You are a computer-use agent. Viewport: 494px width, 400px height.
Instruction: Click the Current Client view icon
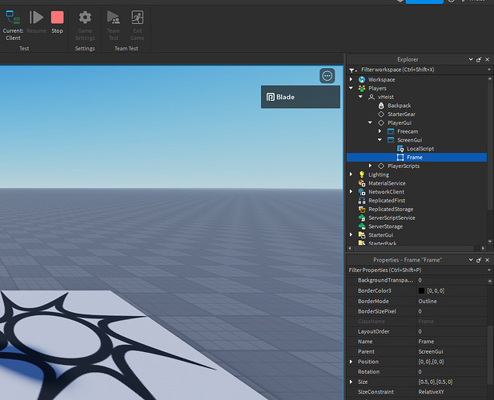coord(13,18)
